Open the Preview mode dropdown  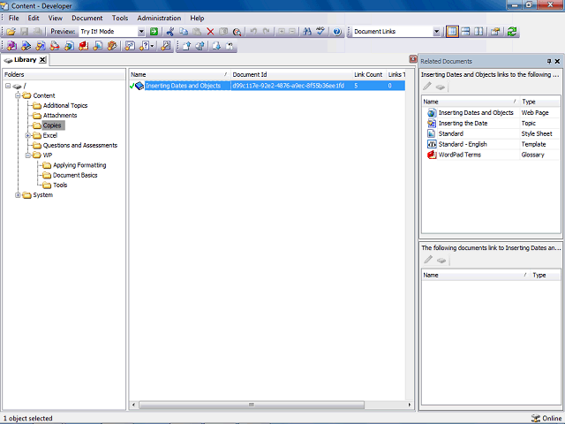[141, 32]
